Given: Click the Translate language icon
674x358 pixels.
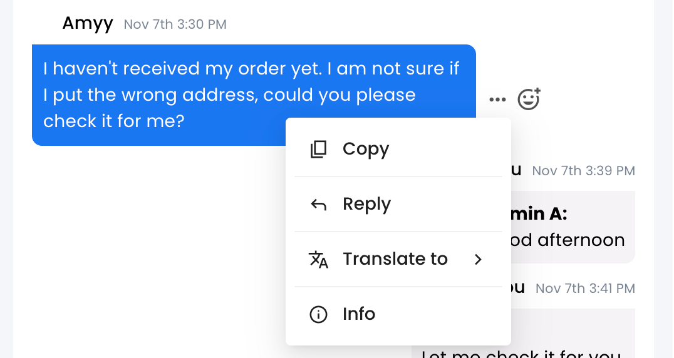Looking at the screenshot, I should pos(319,259).
